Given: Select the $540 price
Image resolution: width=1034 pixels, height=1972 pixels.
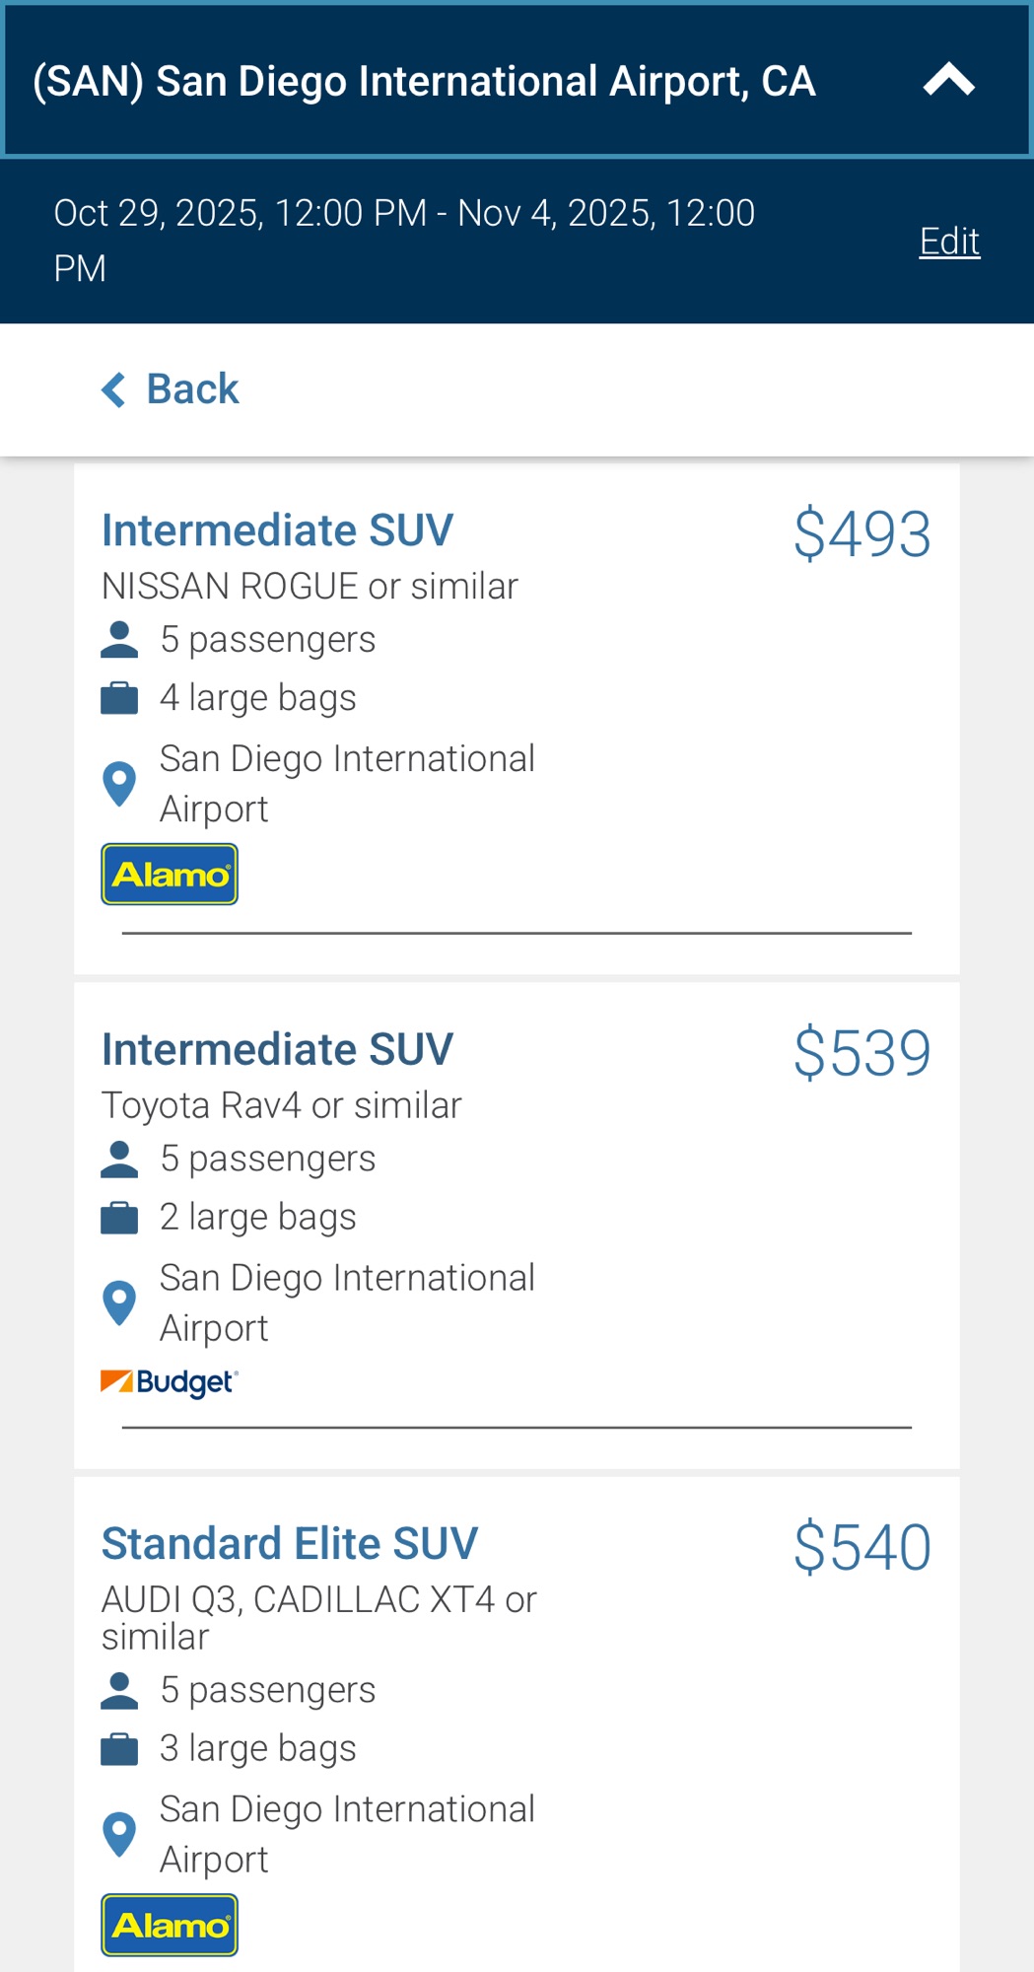Looking at the screenshot, I should [x=862, y=1546].
